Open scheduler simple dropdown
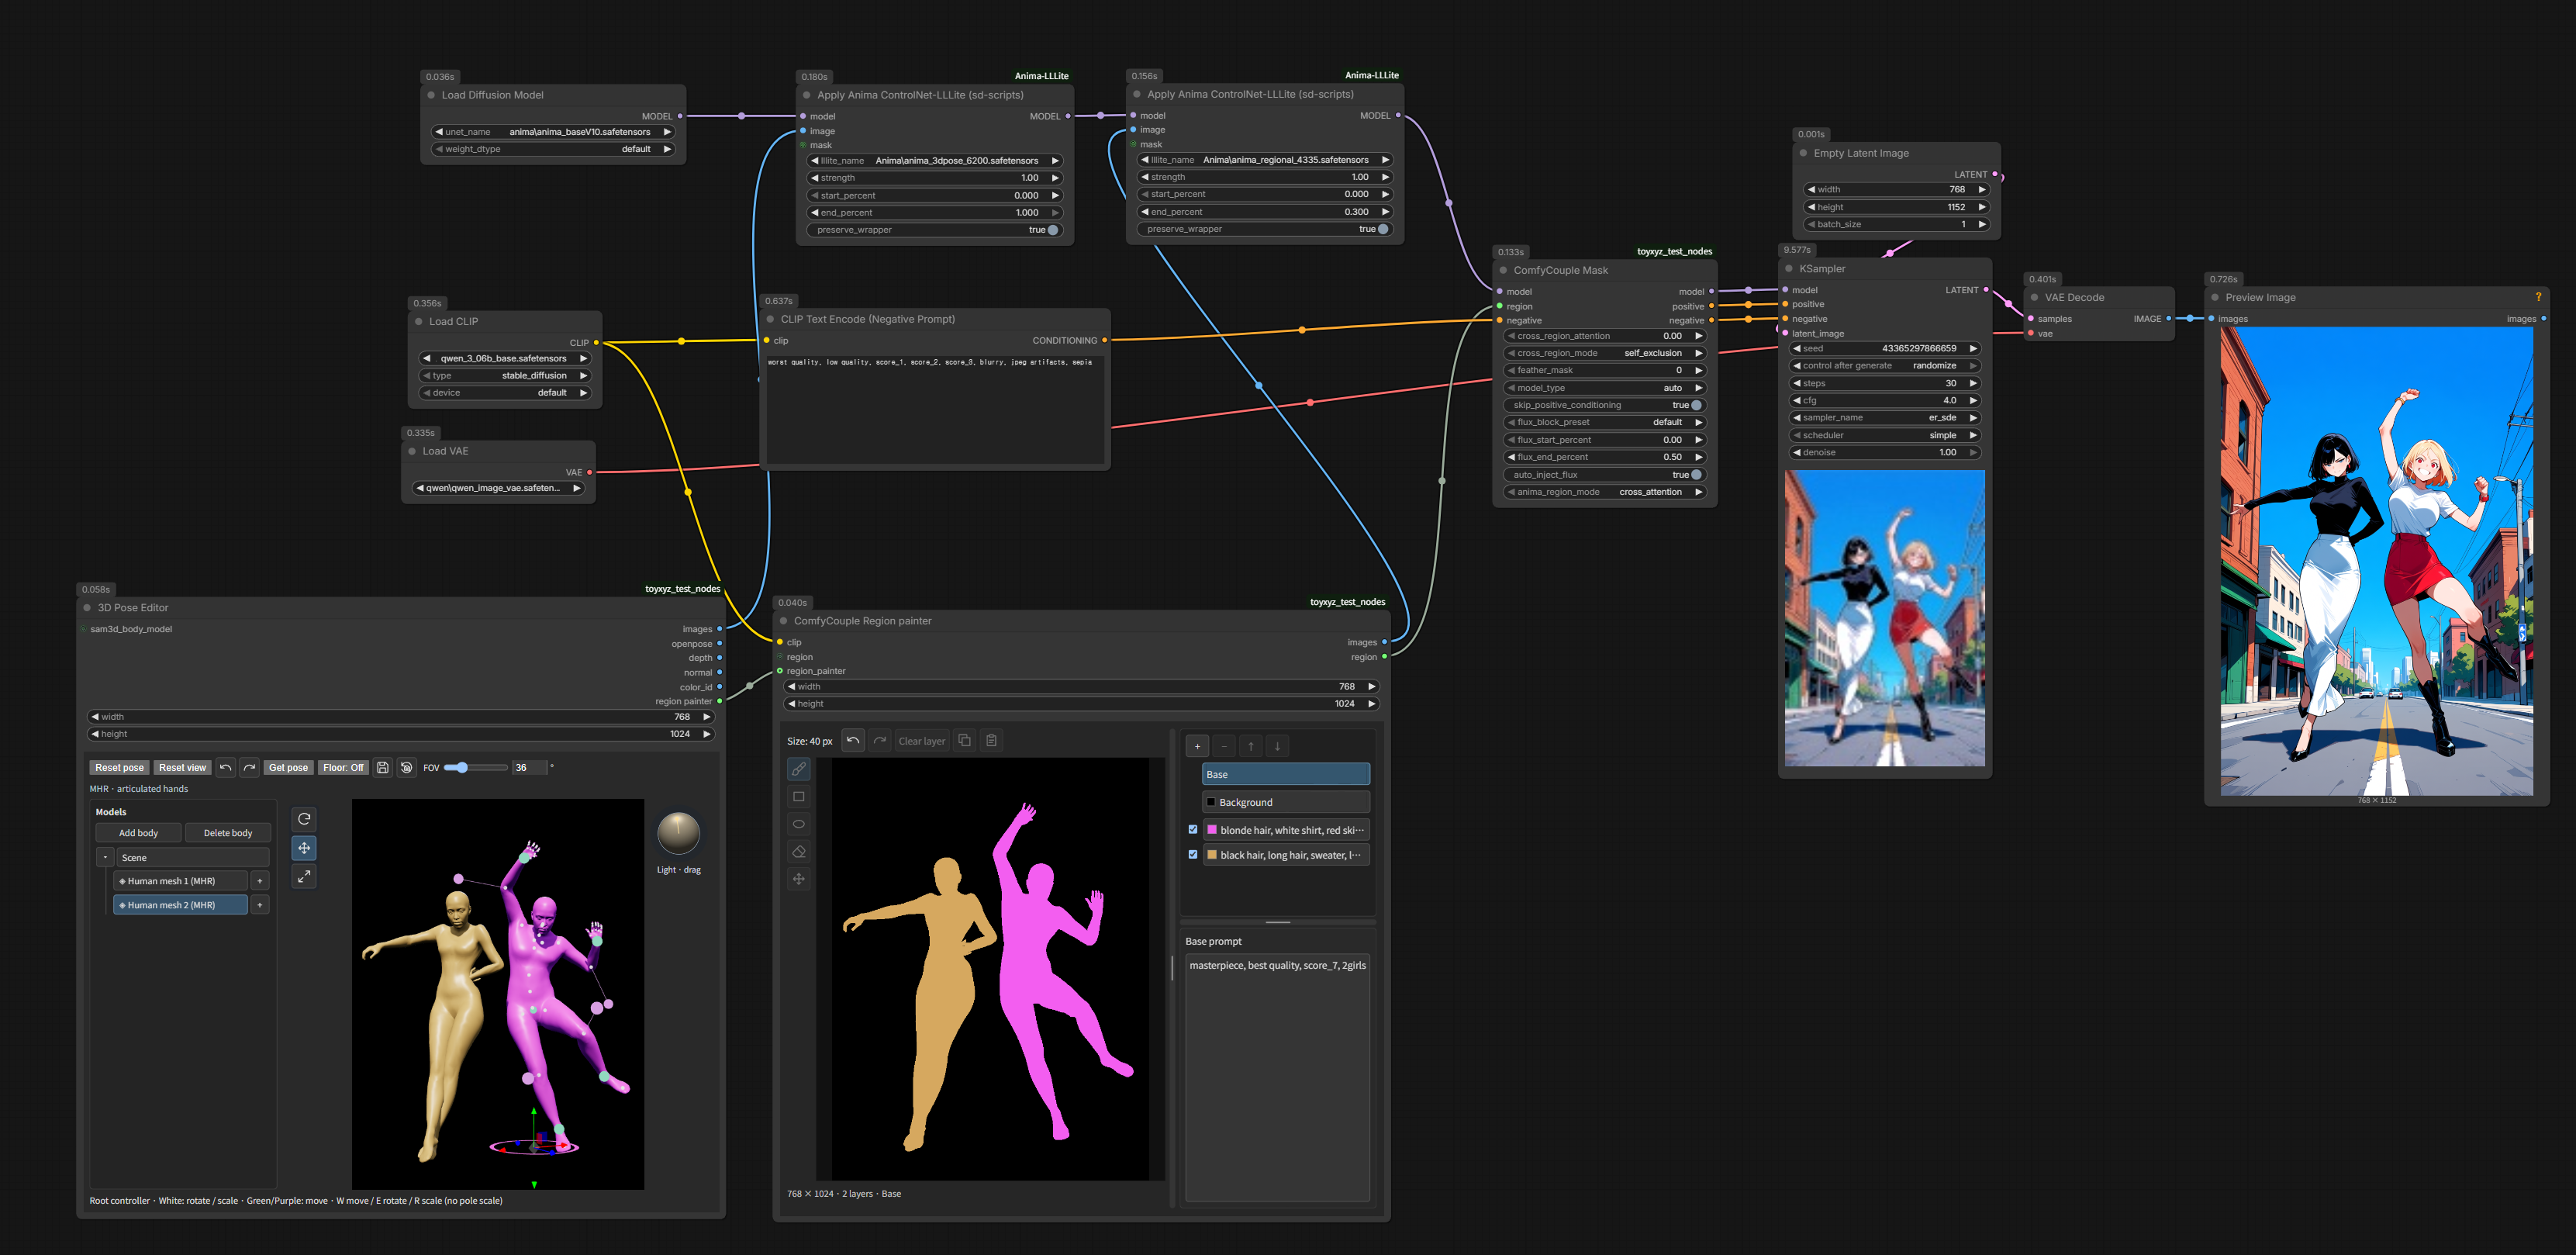The image size is (2576, 1255). coord(1885,435)
